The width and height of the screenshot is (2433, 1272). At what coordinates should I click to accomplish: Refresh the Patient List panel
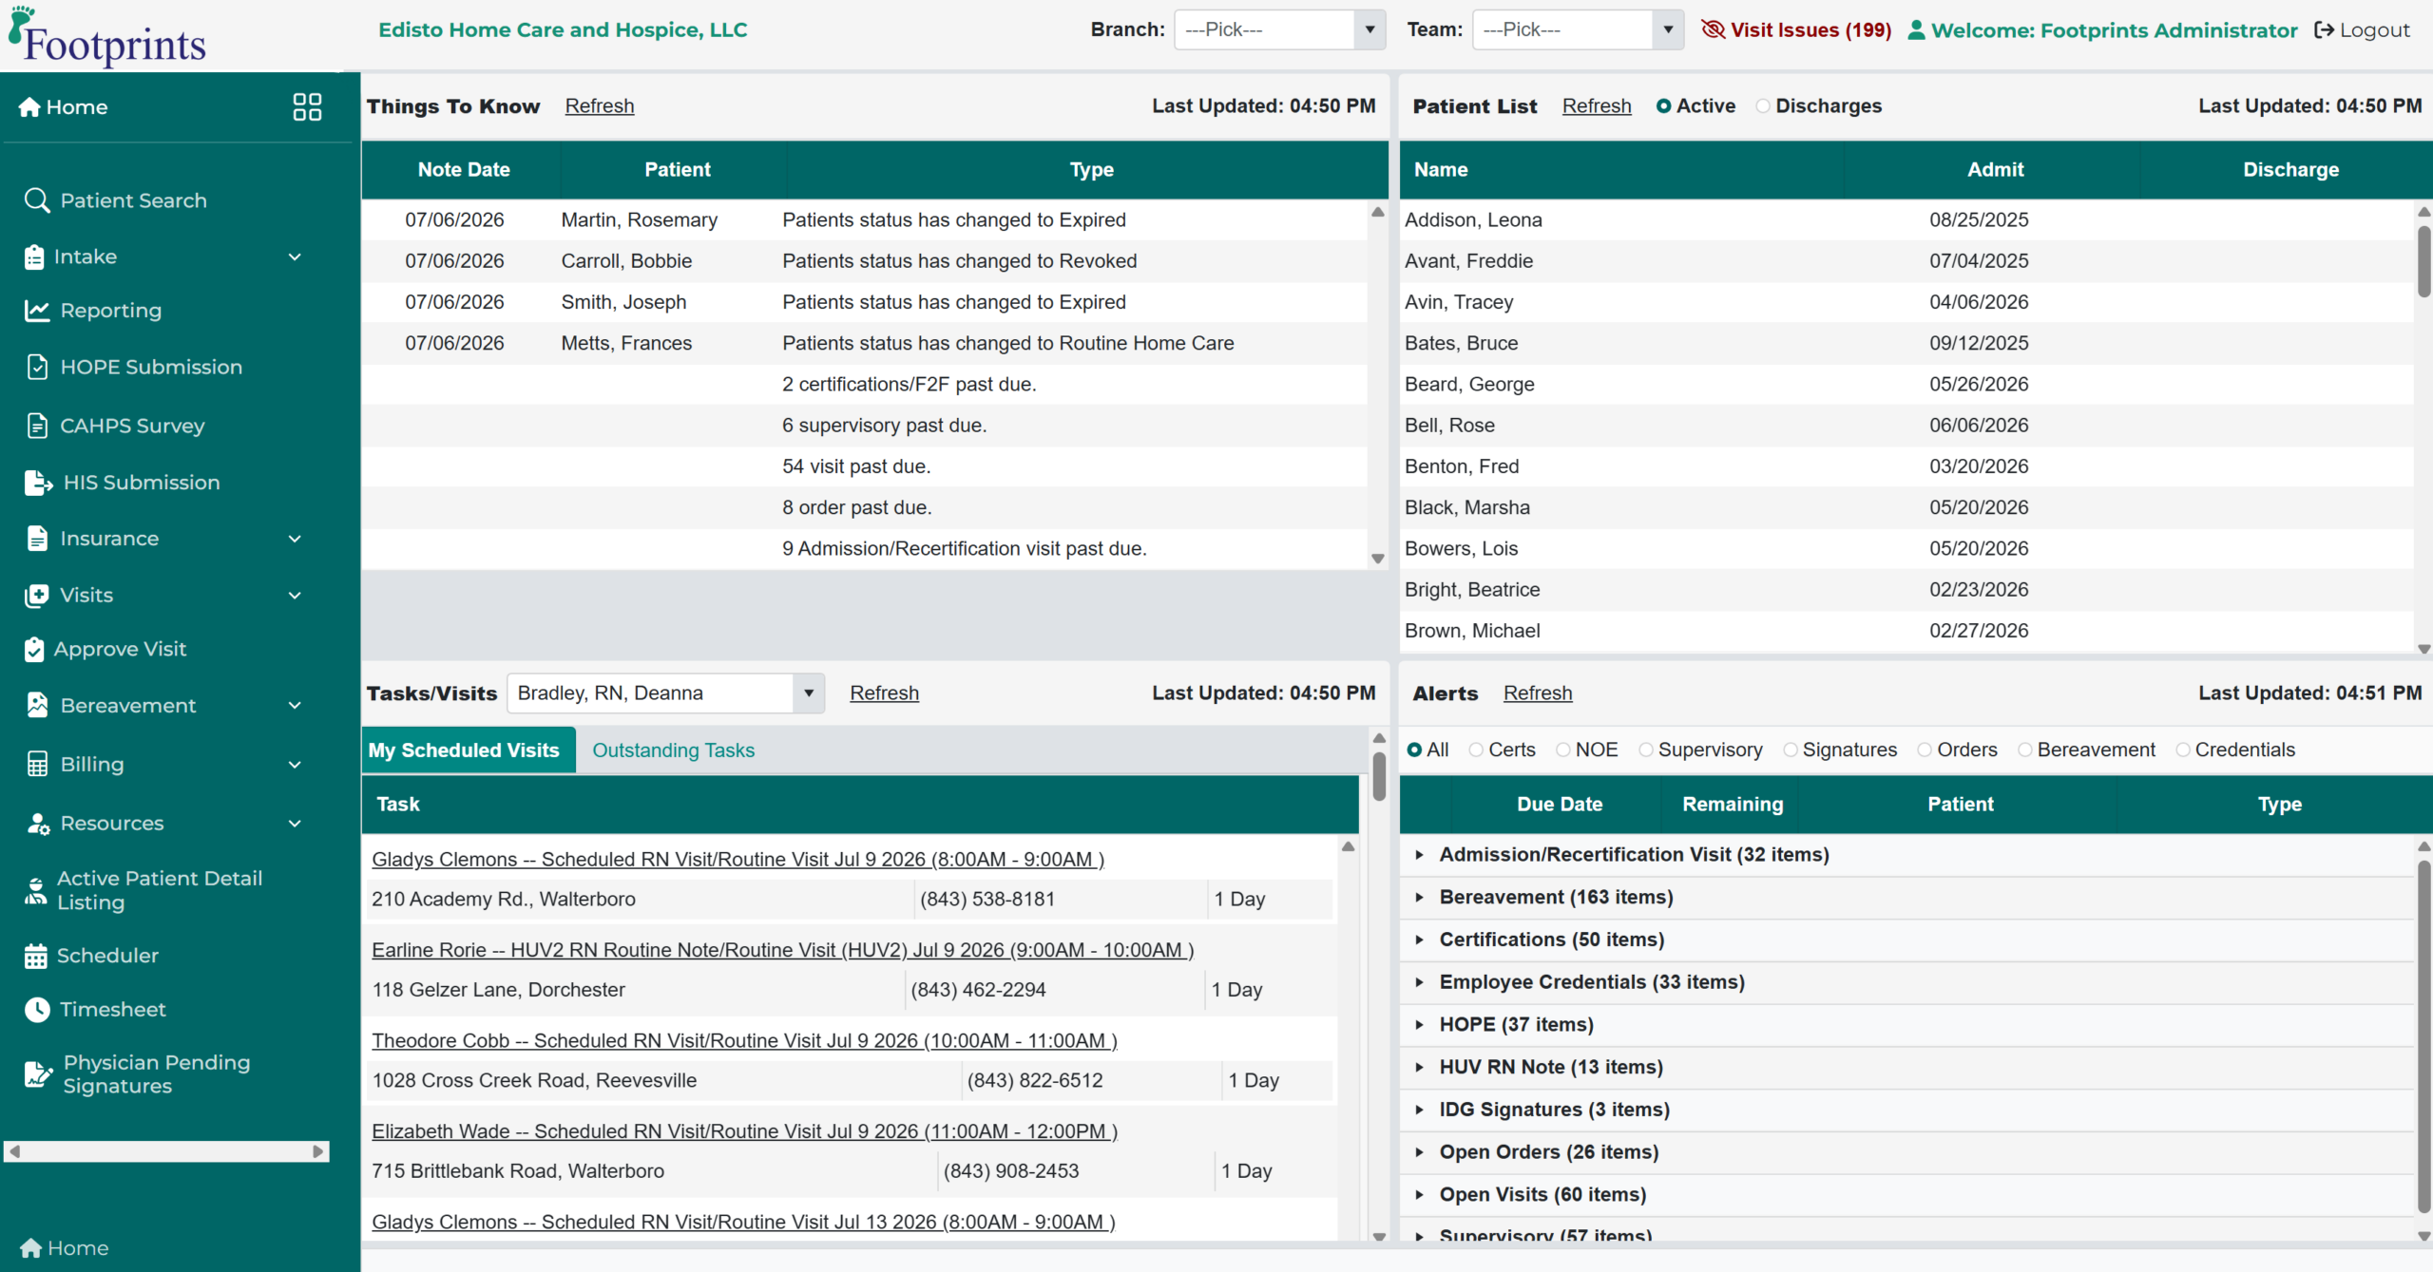pyautogui.click(x=1597, y=106)
